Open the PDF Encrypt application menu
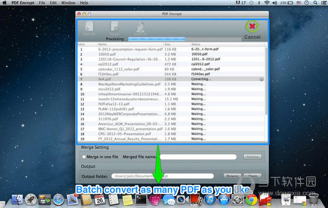 coord(22,3)
